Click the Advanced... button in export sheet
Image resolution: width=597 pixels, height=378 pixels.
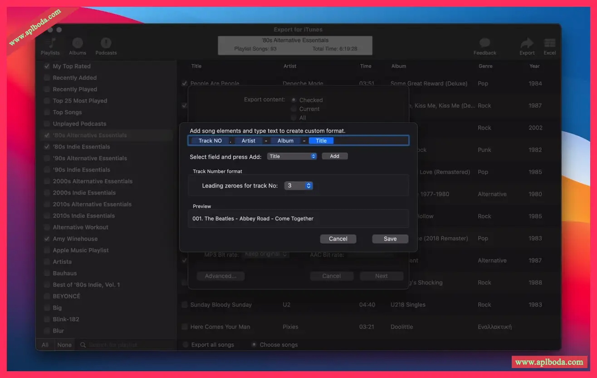(220, 276)
